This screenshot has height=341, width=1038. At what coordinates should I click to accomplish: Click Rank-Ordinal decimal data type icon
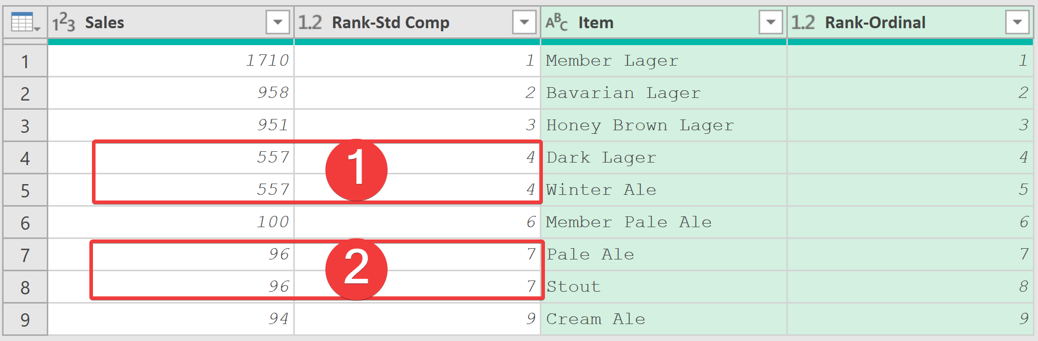[803, 23]
